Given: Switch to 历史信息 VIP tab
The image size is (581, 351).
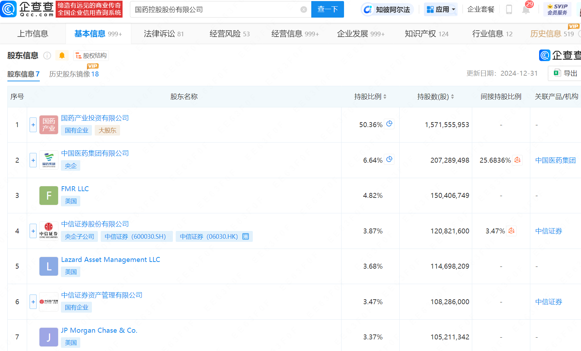Looking at the screenshot, I should (552, 34).
